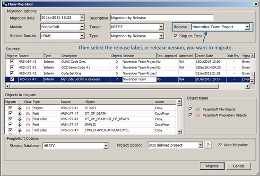Click Sources horizontal scroll right arrow
260x176 pixels.
coord(248,86)
